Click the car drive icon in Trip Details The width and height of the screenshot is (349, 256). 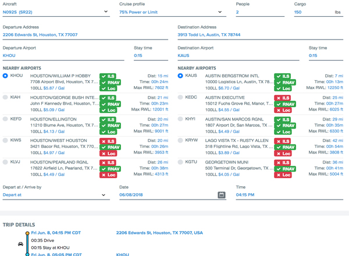click(x=21, y=243)
